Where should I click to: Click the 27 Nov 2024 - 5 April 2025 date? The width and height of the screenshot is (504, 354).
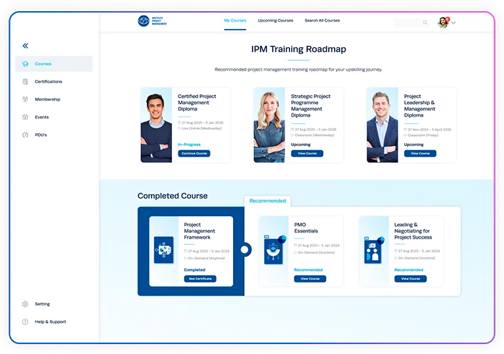click(x=429, y=129)
